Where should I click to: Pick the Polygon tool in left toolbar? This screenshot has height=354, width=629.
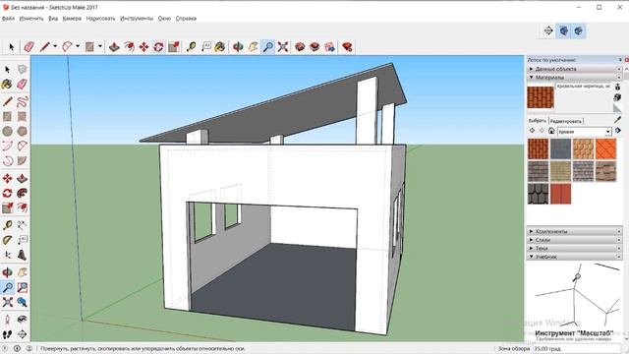click(22, 131)
